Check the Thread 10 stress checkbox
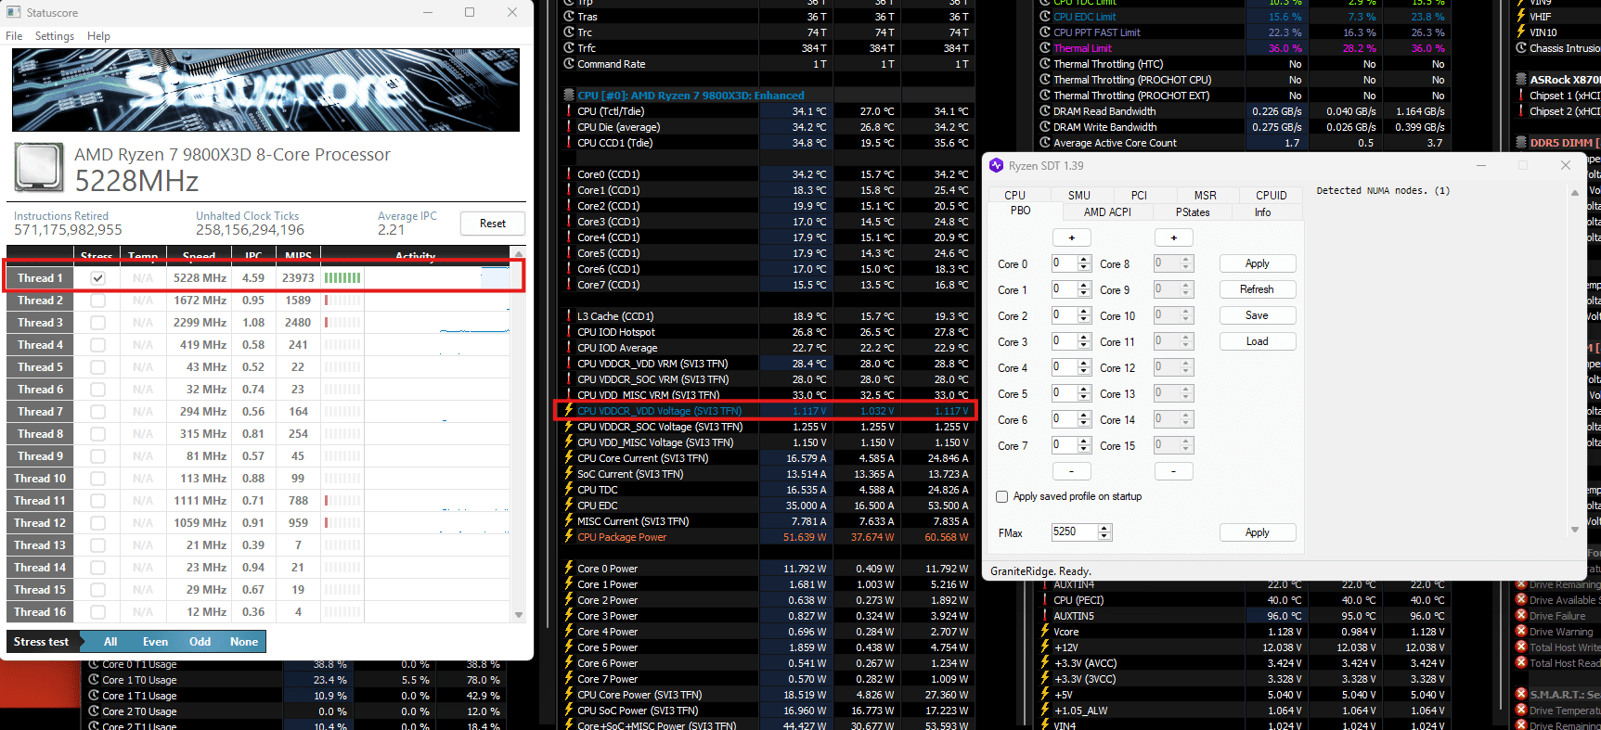Viewport: 1601px width, 730px height. point(97,479)
